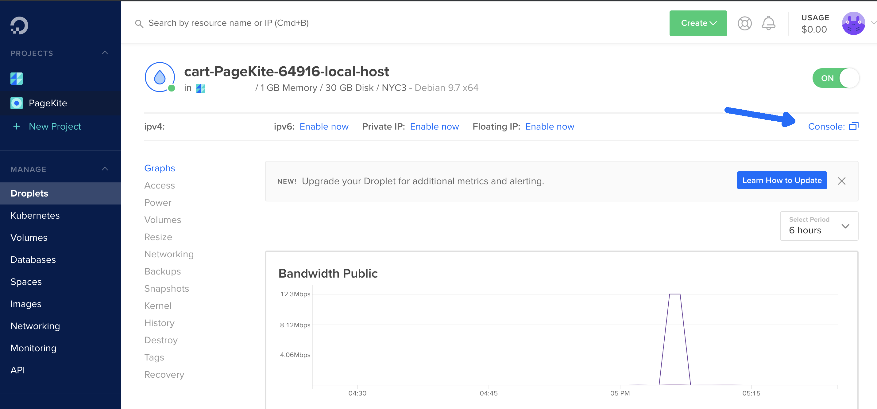Open the Tags tab
Viewport: 877px width, 409px height.
point(154,357)
